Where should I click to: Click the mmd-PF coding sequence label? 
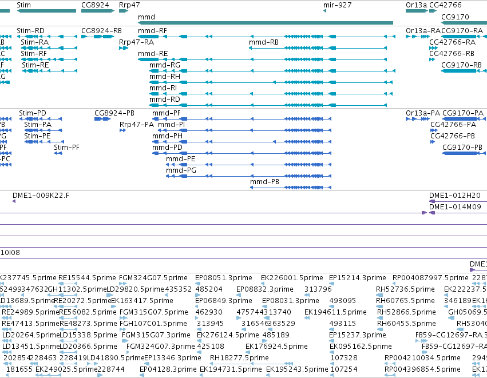tap(166, 113)
